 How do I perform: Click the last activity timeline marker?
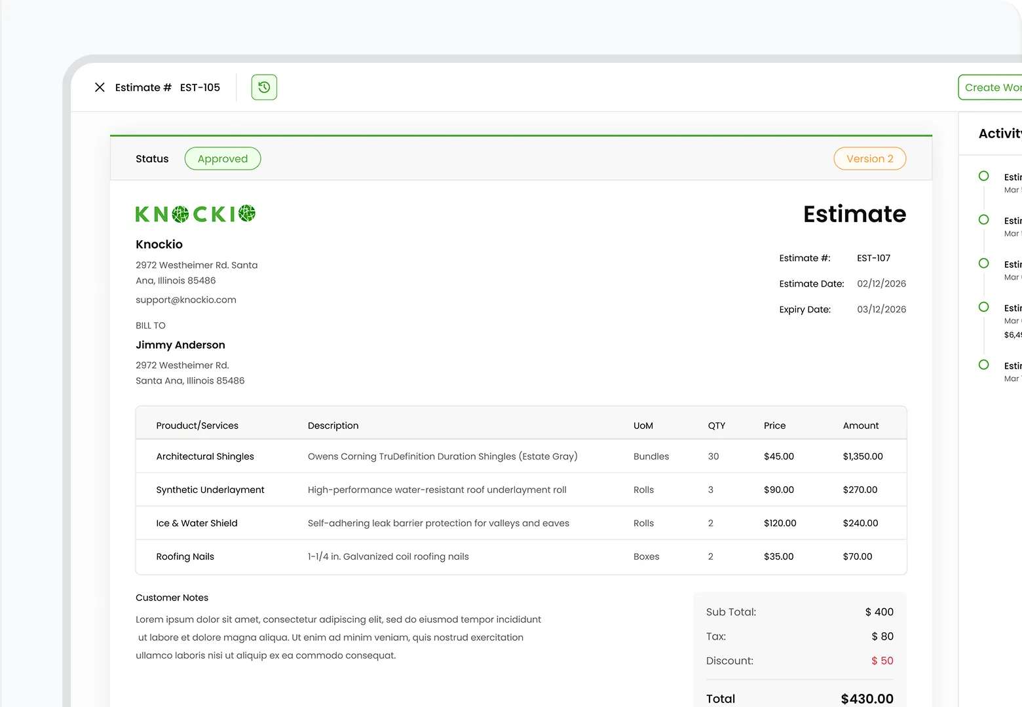click(983, 365)
